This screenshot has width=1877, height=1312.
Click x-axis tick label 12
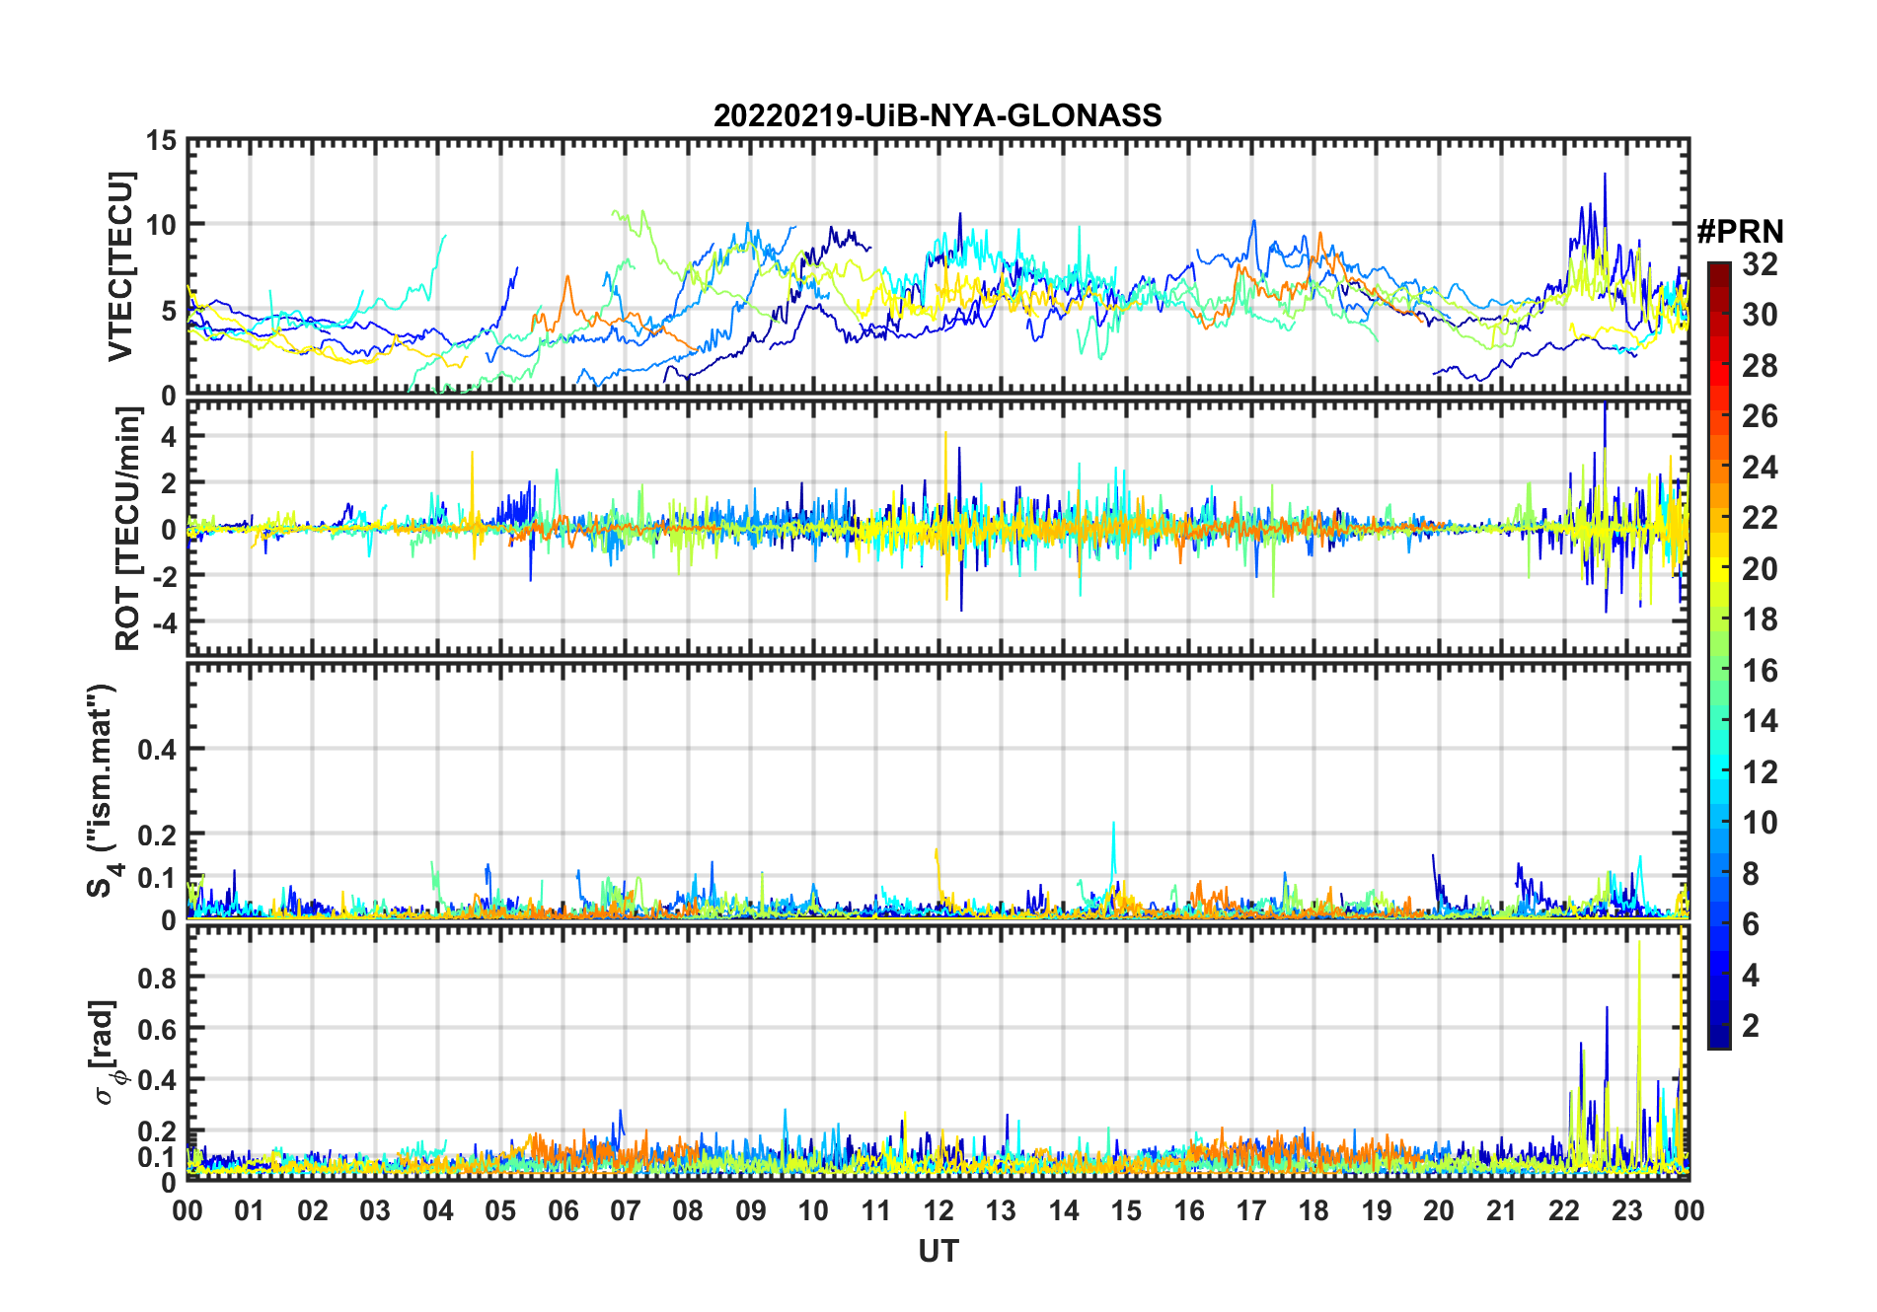(x=938, y=1210)
